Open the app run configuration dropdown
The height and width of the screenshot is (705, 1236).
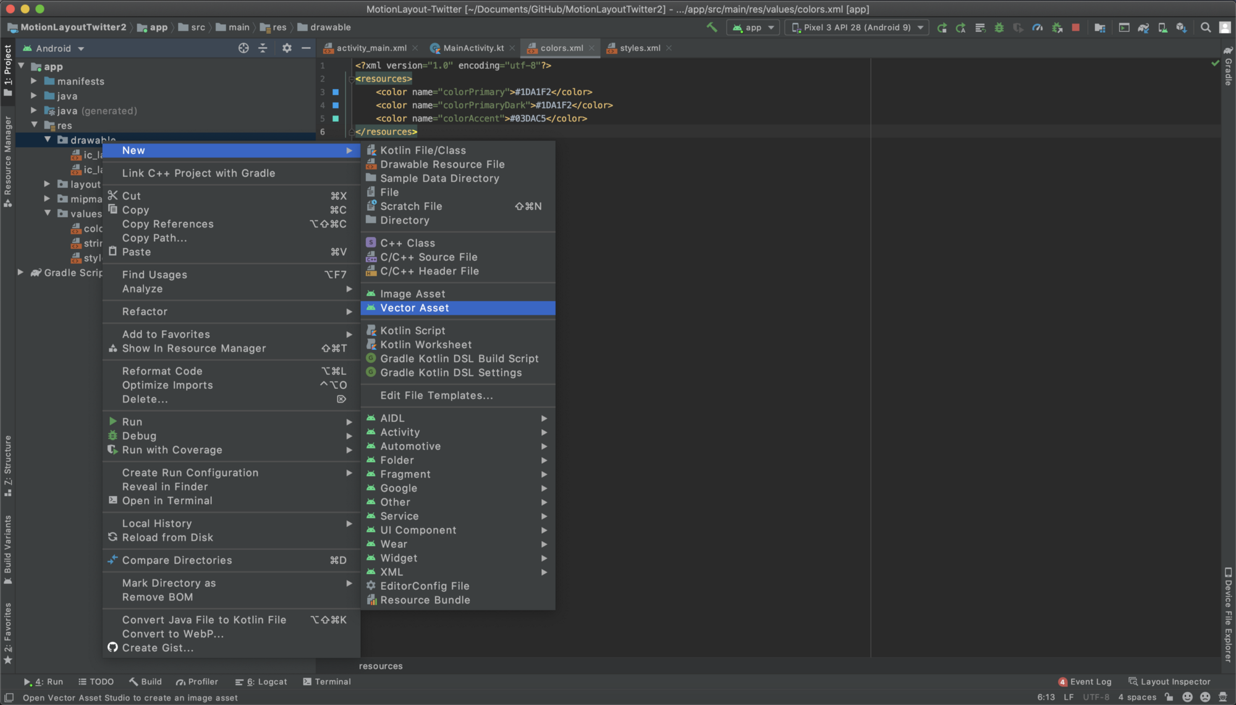pyautogui.click(x=753, y=27)
